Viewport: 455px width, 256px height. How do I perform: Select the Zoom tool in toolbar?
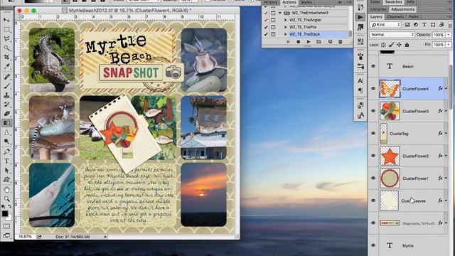6,199
